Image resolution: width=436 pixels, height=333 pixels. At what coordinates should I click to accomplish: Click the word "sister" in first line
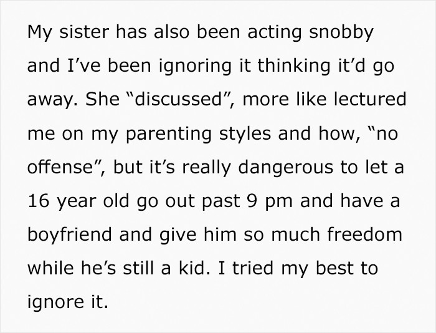[83, 32]
